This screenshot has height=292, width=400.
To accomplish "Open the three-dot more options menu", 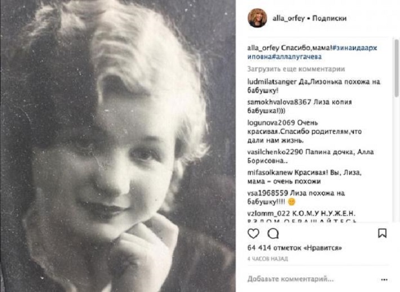I will point(384,280).
